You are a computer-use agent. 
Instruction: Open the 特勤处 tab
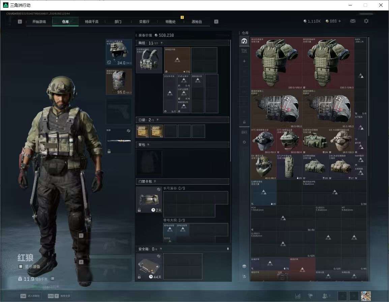(x=171, y=22)
